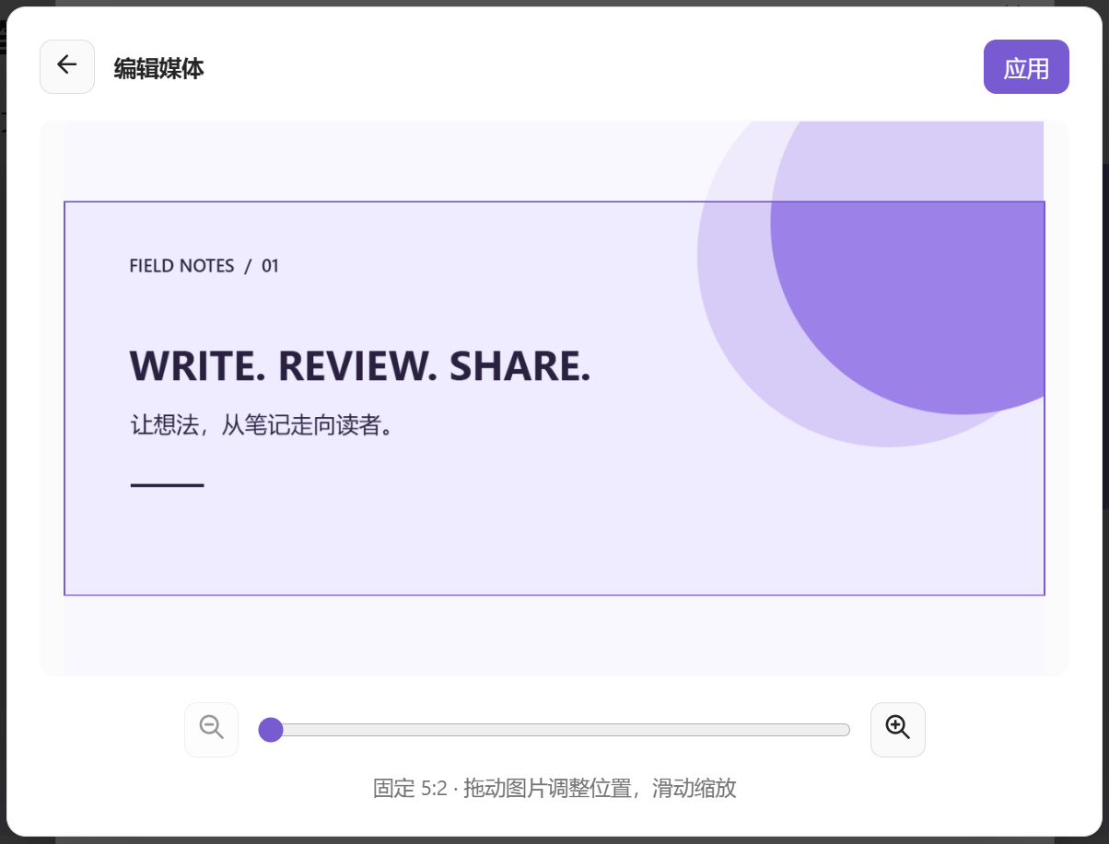Click the subtitle 让想法，从笔记走向读者。

tap(263, 425)
